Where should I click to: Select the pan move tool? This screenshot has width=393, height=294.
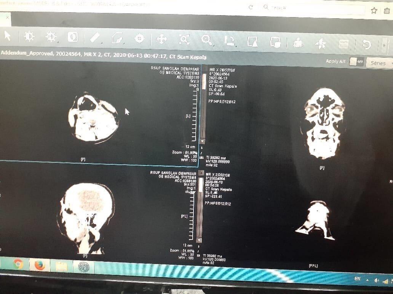pos(162,39)
